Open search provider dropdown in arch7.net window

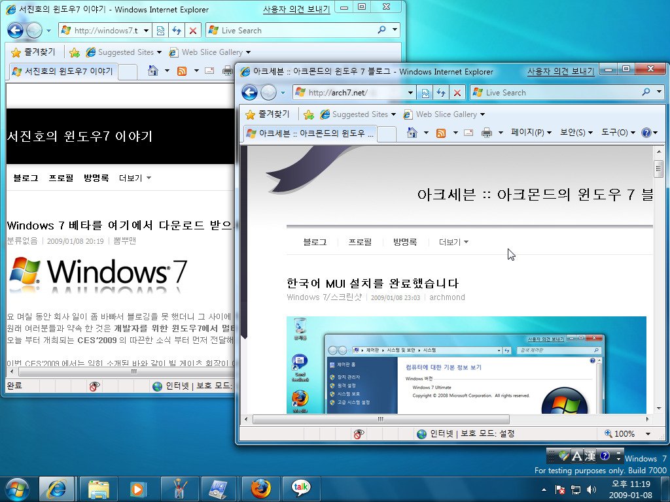[x=659, y=92]
